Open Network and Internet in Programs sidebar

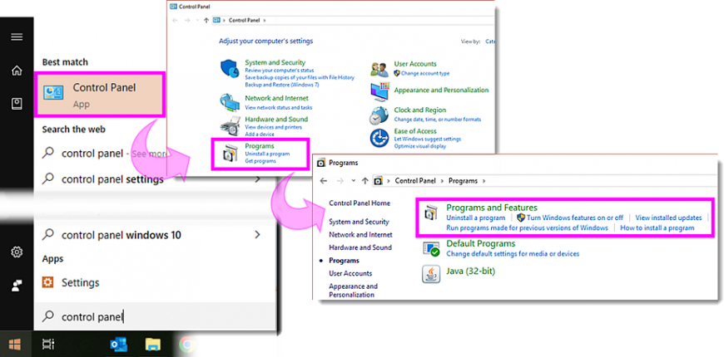[360, 234]
